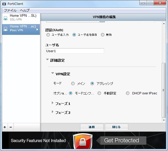This screenshot has height=151, width=168.
Task: Collapse the VPN設定 section
Action: click(53, 73)
